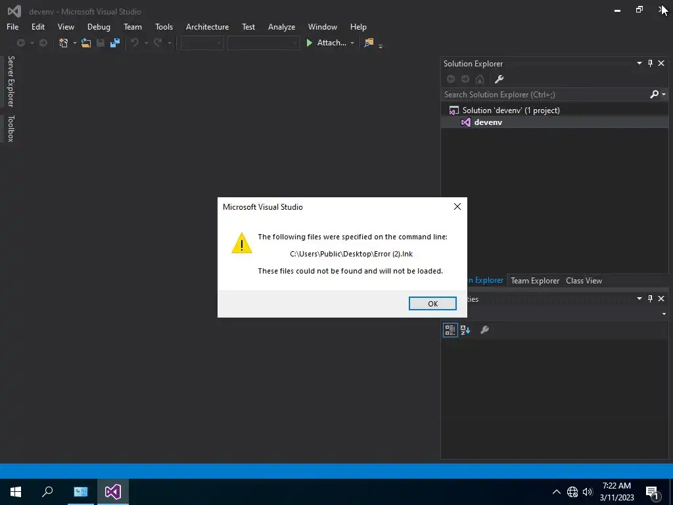This screenshot has height=505, width=673.
Task: Click the Navigate Forward toolbar icon
Action: (43, 43)
